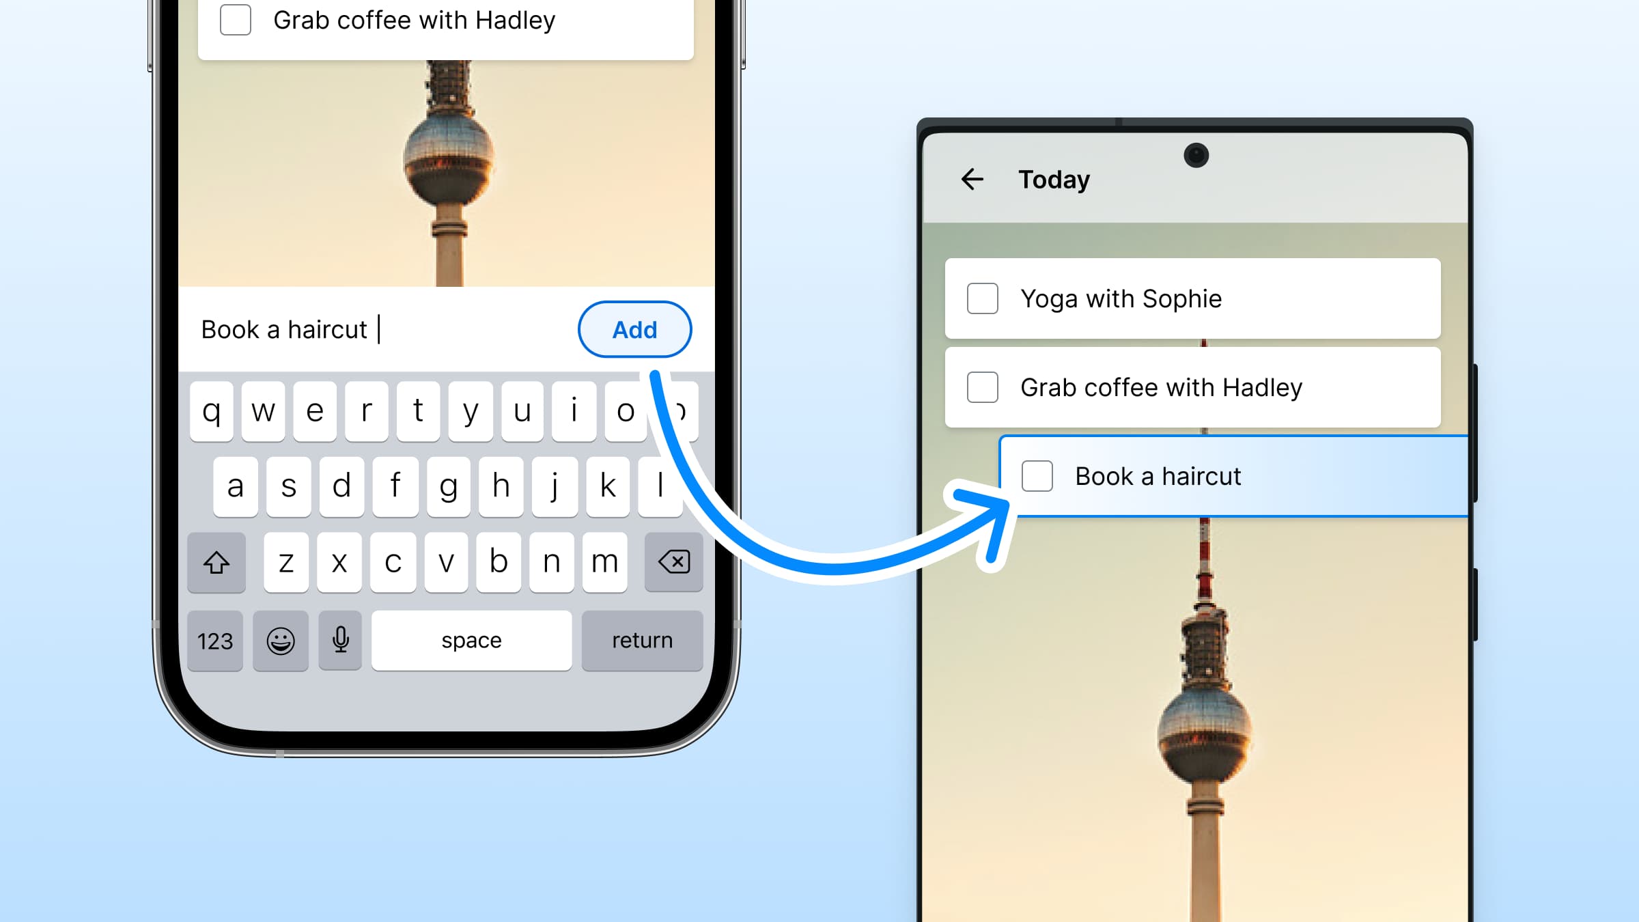Select the emoji icon on keyboard

[279, 639]
